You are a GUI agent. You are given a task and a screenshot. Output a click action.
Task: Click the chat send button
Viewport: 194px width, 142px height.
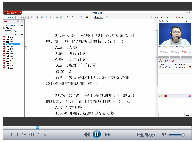(x=188, y=115)
